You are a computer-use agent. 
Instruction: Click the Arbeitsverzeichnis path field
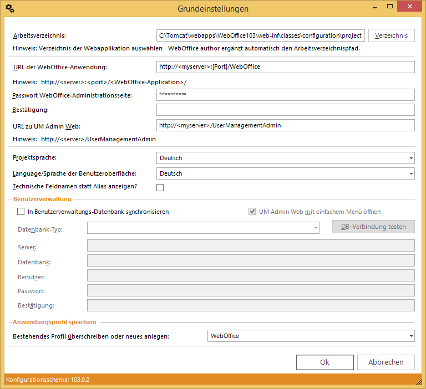tap(260, 35)
